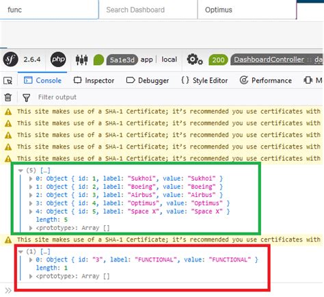Click the Symfony logo in debug toolbar

tap(10, 60)
